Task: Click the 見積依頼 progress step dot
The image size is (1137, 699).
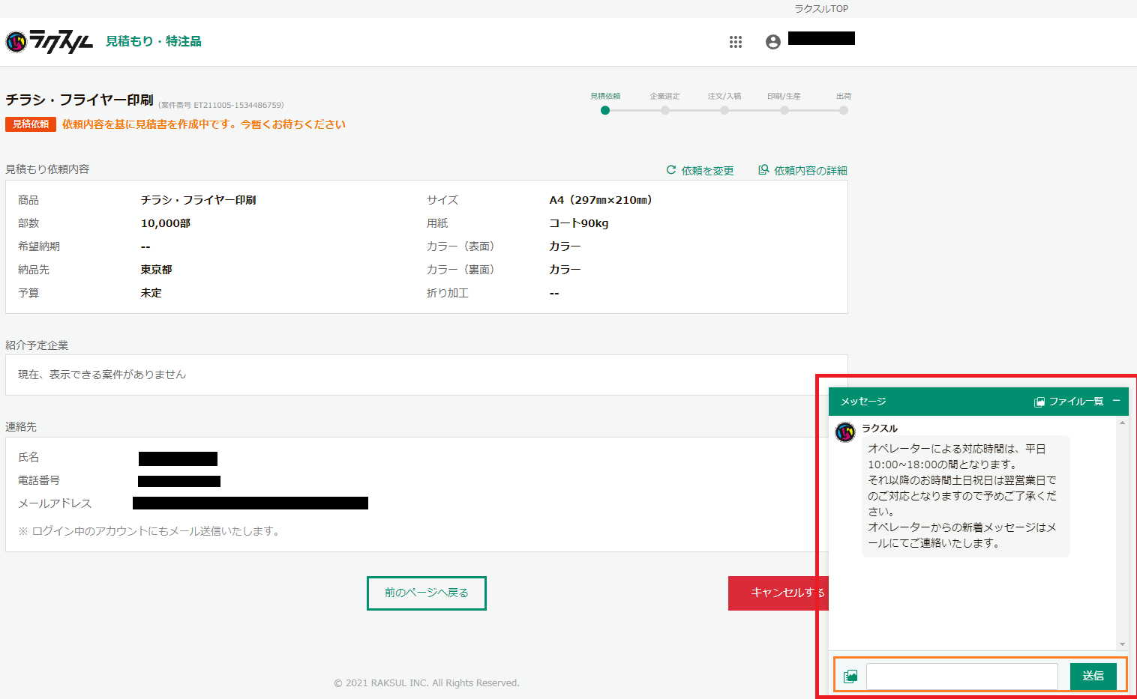Action: pos(605,110)
